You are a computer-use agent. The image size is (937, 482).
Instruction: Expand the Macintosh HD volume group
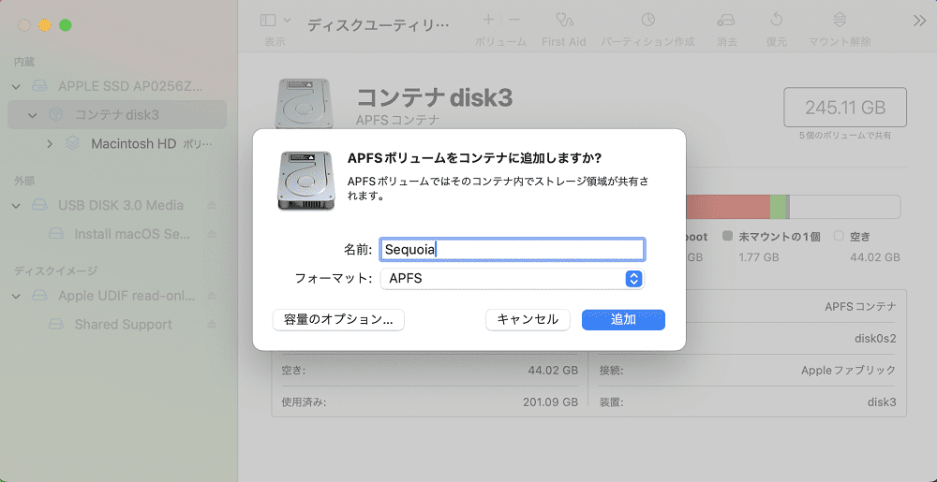[50, 144]
